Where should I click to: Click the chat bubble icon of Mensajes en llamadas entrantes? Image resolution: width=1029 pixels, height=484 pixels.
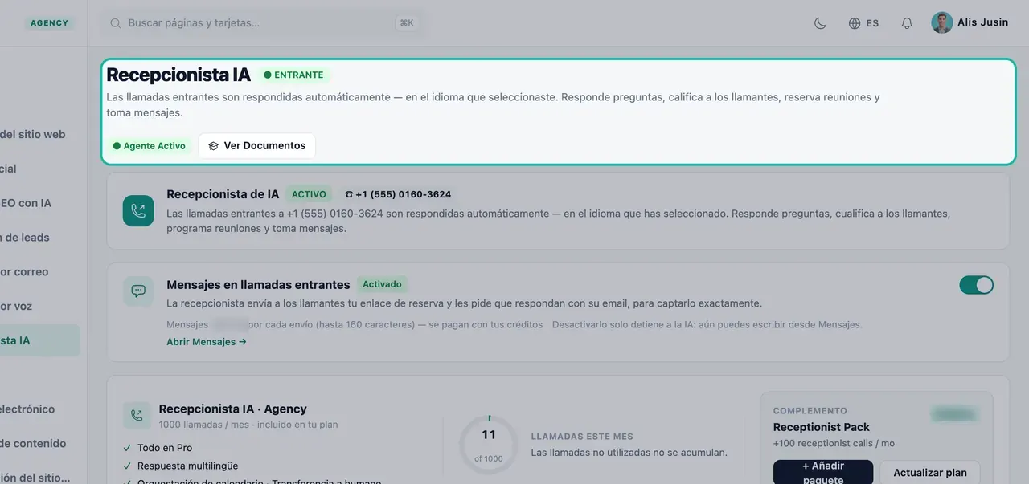click(138, 291)
